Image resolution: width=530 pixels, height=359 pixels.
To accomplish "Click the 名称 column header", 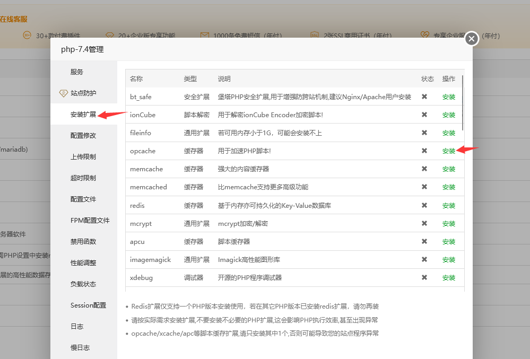I will [x=136, y=78].
